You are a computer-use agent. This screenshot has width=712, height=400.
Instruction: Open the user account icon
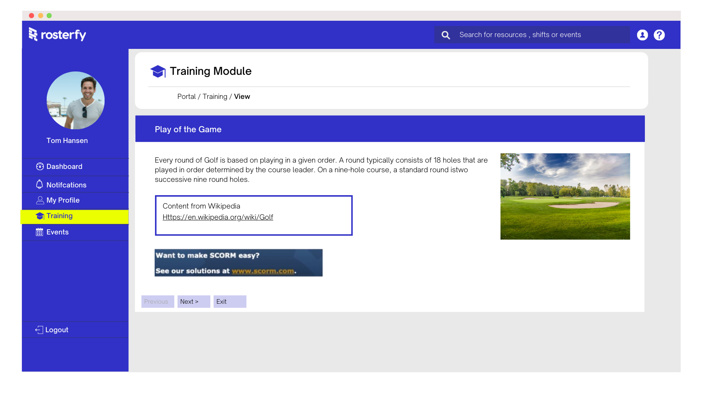(642, 35)
